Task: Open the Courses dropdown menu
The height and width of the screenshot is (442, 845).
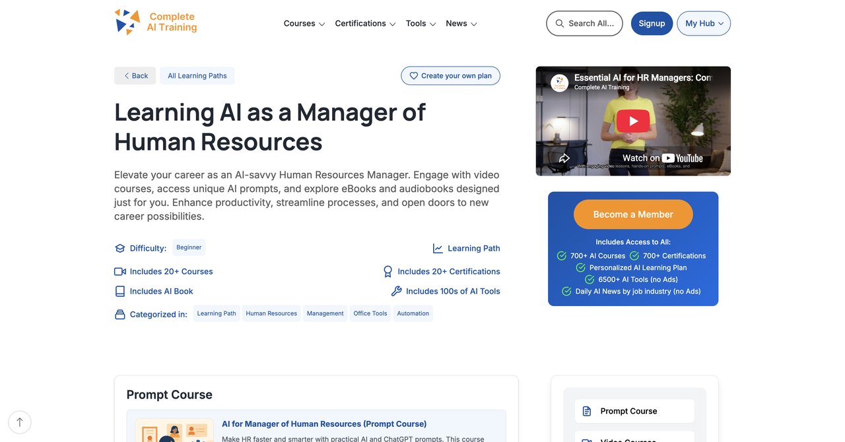Action: [x=304, y=23]
